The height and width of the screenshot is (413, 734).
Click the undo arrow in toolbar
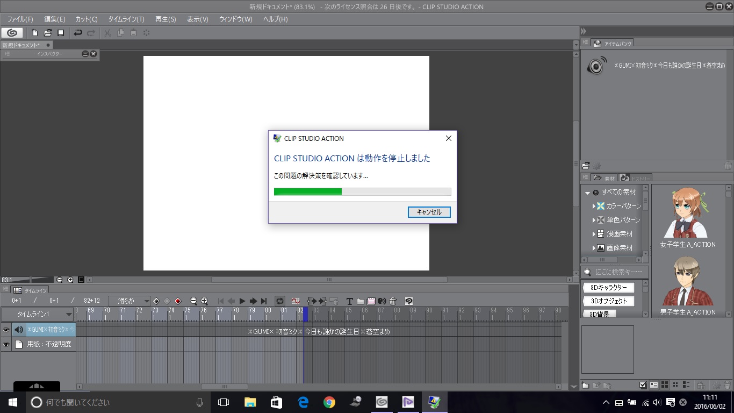pos(78,33)
